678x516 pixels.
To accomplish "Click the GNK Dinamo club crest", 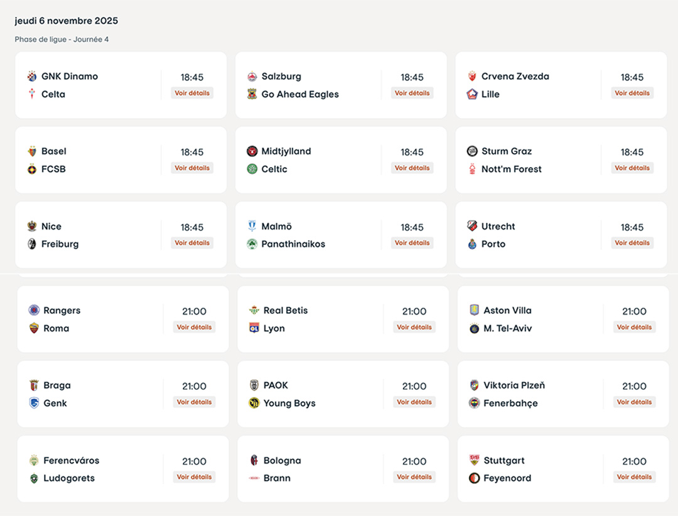I will pos(32,77).
